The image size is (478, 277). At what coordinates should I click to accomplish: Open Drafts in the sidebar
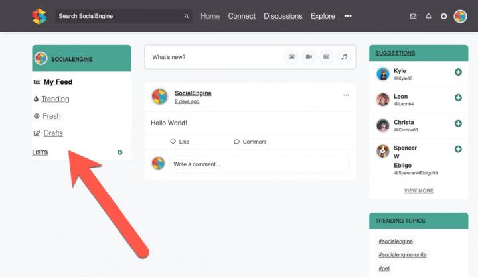[53, 133]
